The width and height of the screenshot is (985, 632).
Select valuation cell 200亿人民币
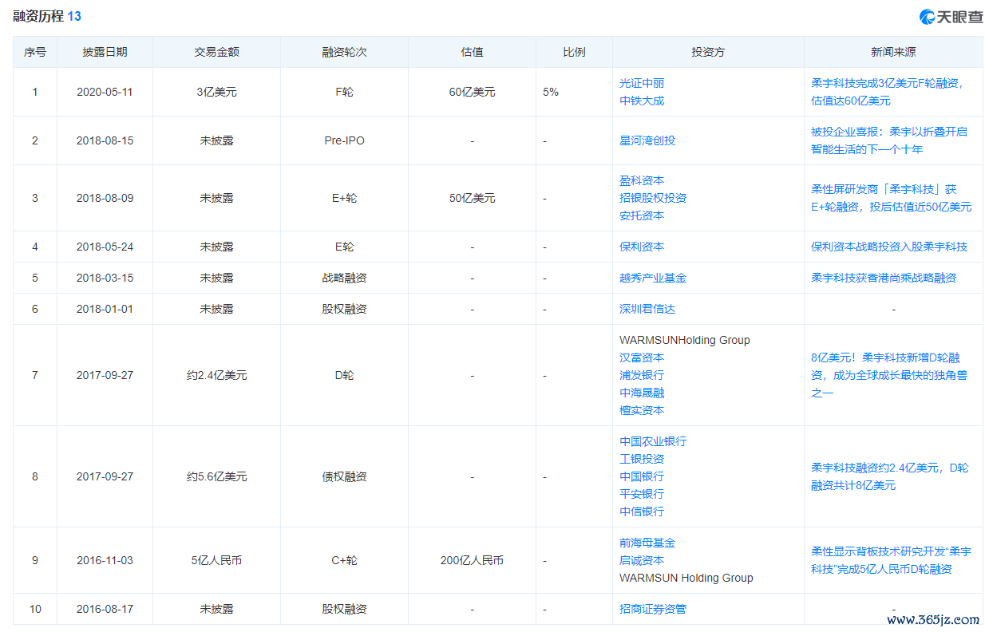pos(472,560)
